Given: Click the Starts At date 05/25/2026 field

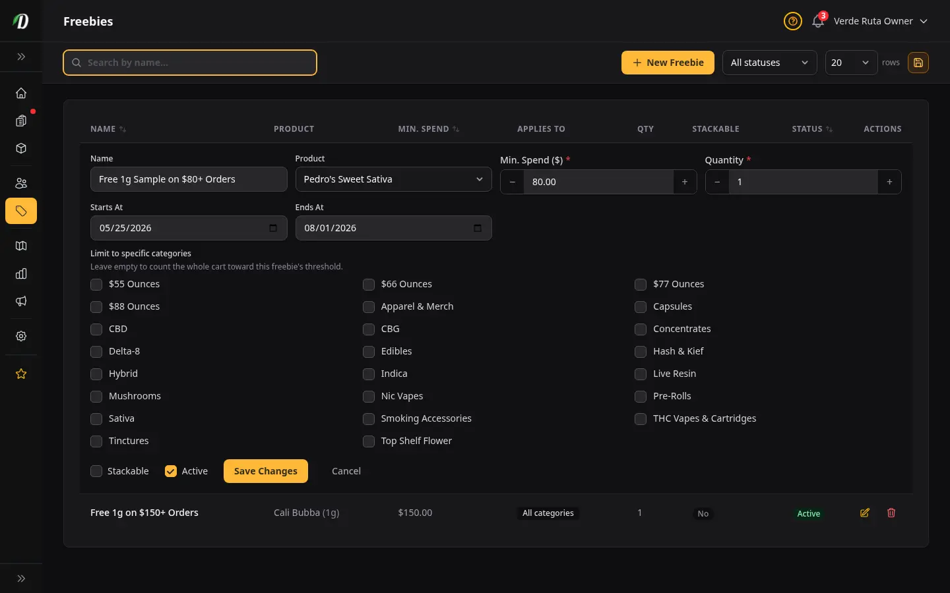Looking at the screenshot, I should [189, 228].
